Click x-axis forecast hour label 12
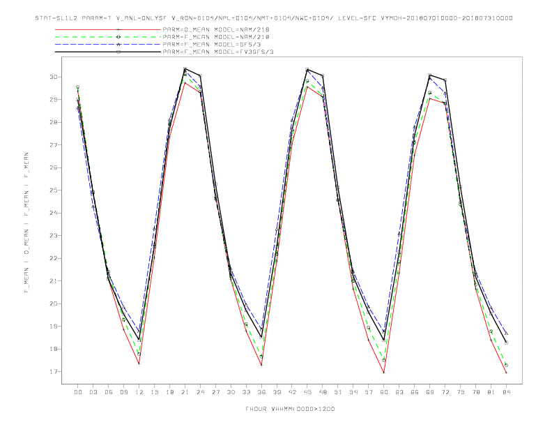552x427 pixels. (x=139, y=392)
